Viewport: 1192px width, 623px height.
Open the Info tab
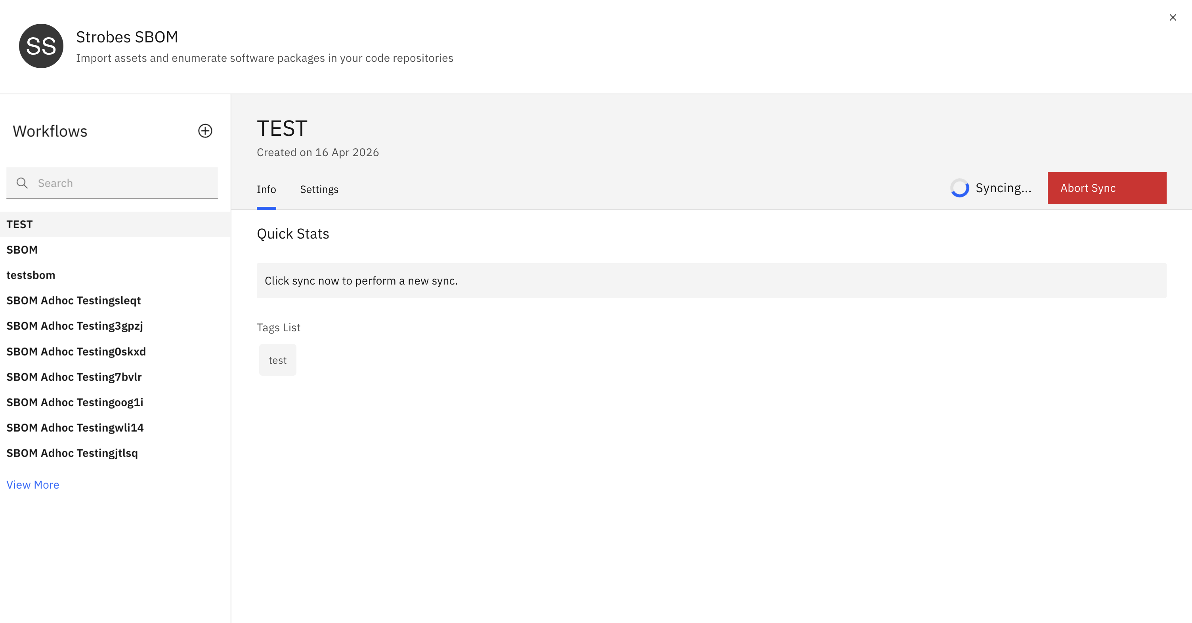[x=266, y=189]
